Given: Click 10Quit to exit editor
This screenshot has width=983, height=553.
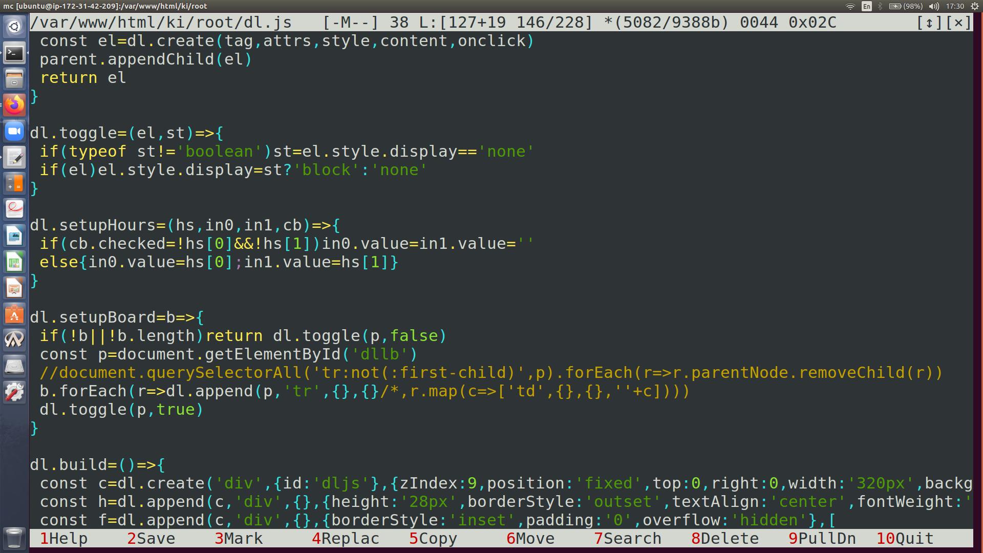Looking at the screenshot, I should pyautogui.click(x=905, y=539).
